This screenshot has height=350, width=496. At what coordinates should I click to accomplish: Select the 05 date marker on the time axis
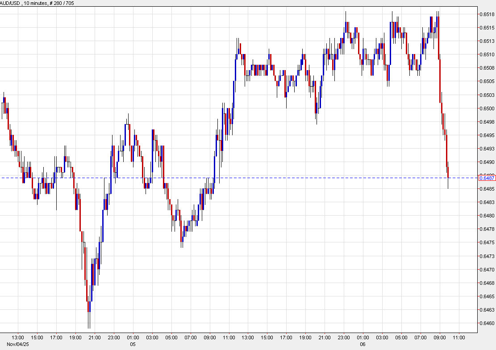tap(133, 344)
